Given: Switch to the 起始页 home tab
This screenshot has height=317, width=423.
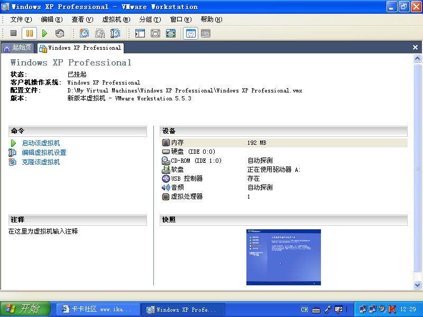Looking at the screenshot, I should point(18,48).
